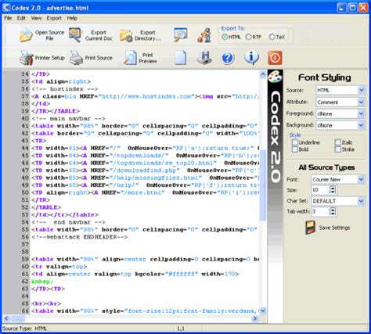The width and height of the screenshot is (371, 334).
Task: Open the Edit menu
Action: (x=21, y=18)
